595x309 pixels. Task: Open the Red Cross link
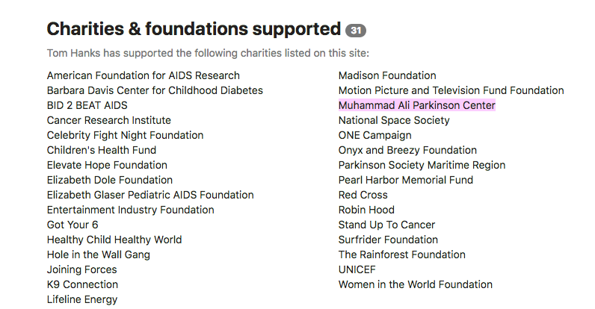point(363,195)
